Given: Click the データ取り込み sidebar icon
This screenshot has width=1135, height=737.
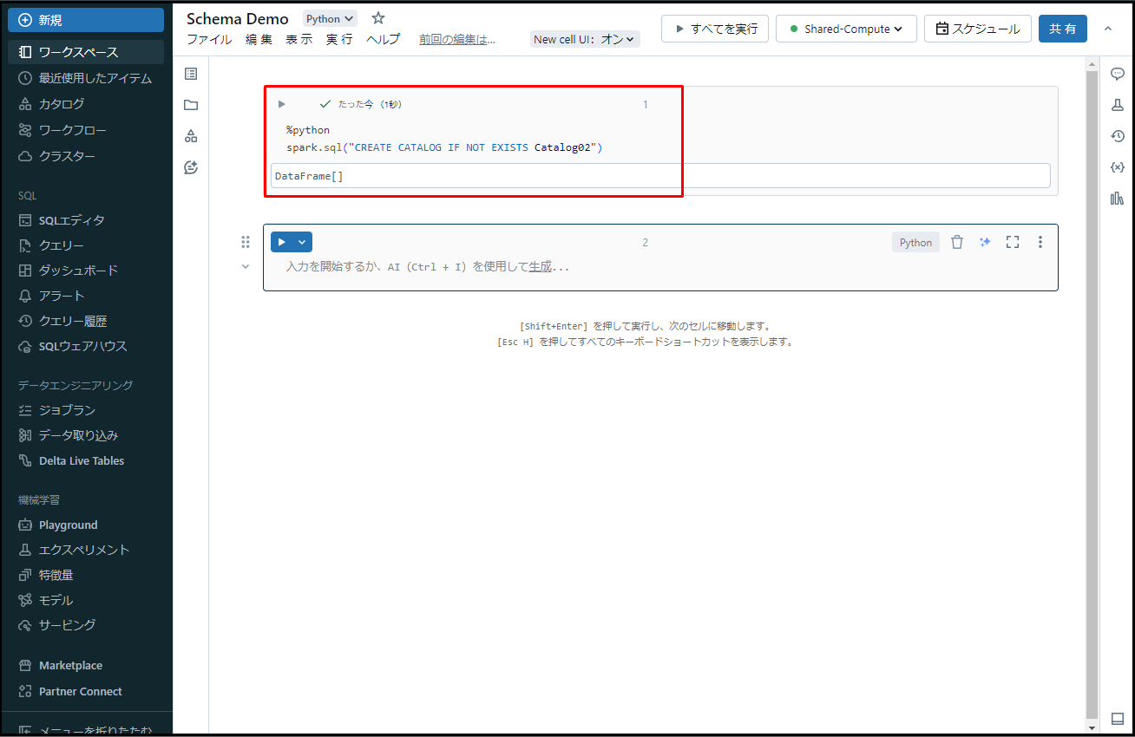Looking at the screenshot, I should click(x=25, y=435).
